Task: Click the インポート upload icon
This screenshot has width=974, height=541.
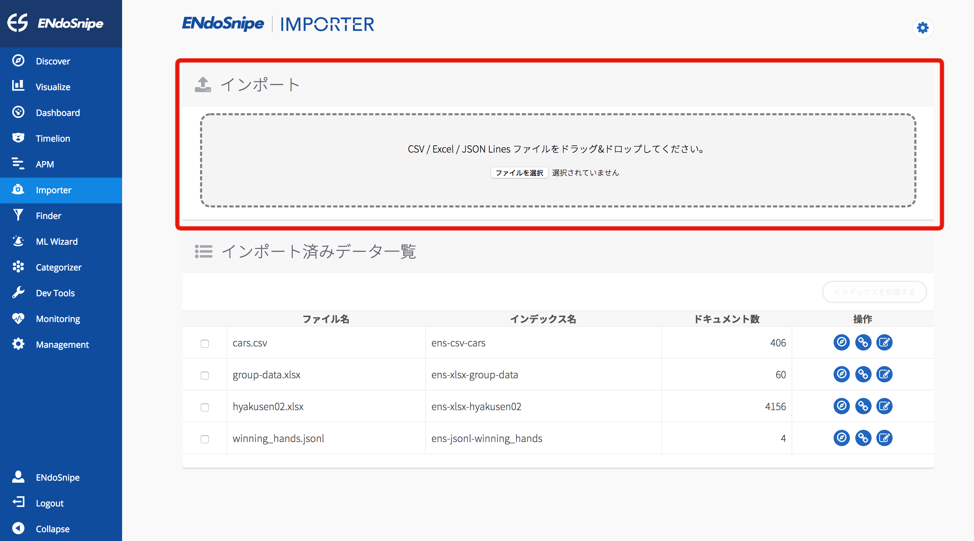Action: tap(203, 85)
